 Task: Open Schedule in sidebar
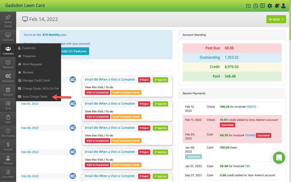pos(8,92)
